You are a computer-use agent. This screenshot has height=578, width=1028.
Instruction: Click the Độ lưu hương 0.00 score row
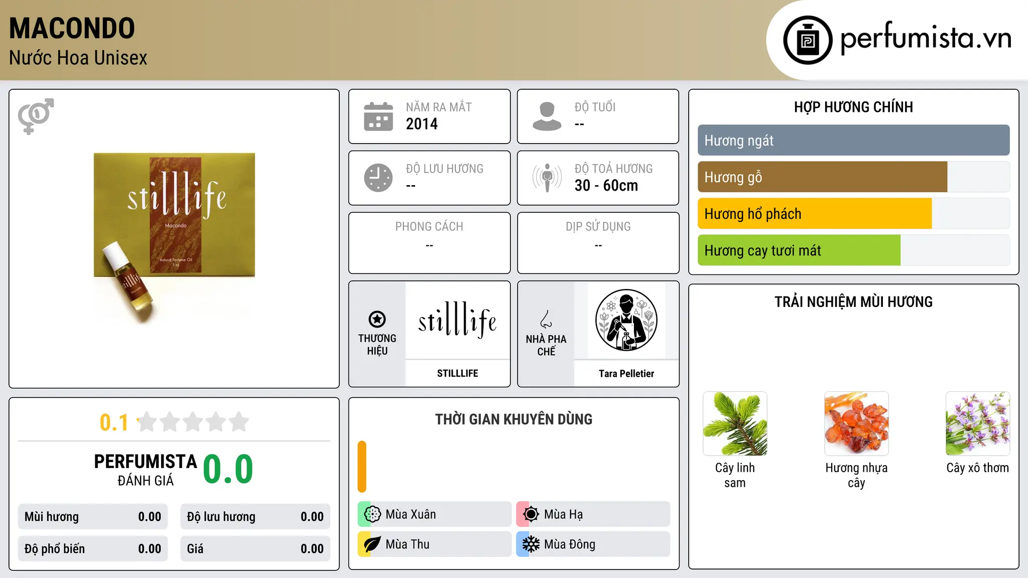(x=255, y=517)
